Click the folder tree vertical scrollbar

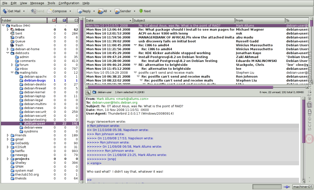82,100
